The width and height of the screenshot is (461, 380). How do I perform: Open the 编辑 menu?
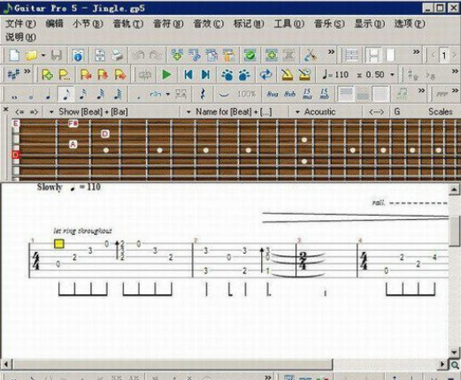tap(54, 24)
